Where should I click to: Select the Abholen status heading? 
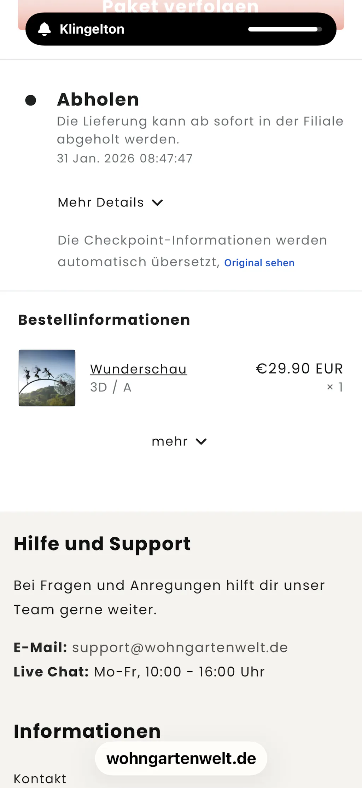coord(98,99)
